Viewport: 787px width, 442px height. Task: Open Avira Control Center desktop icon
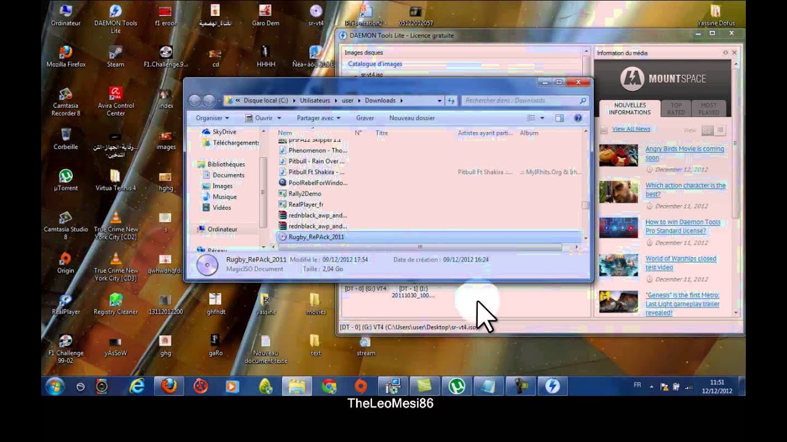coord(116,101)
